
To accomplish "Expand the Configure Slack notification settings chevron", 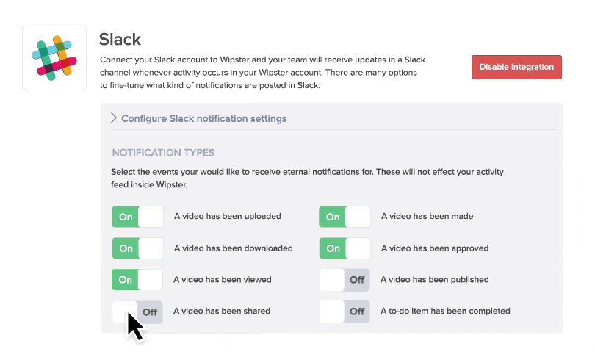I will point(114,118).
